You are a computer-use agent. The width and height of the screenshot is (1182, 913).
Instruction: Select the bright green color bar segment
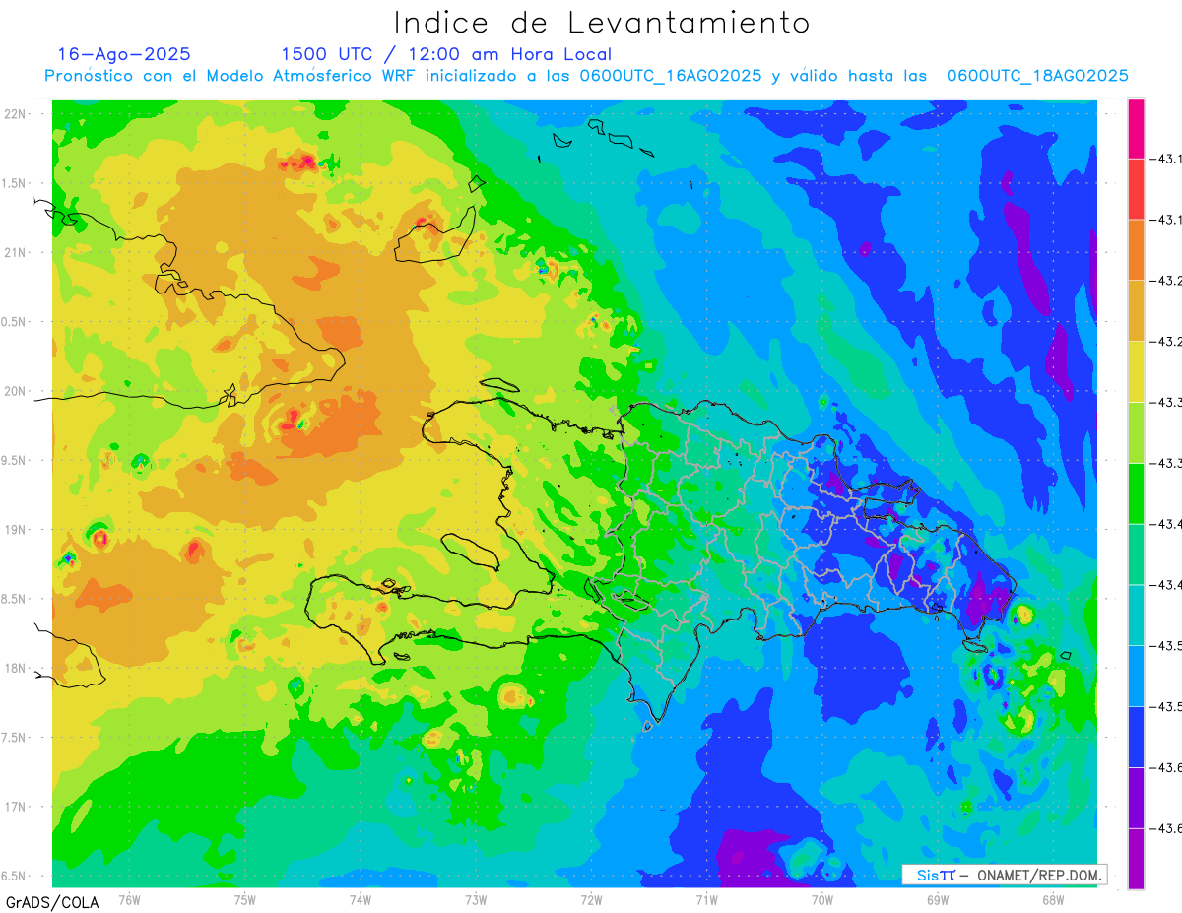1136,493
